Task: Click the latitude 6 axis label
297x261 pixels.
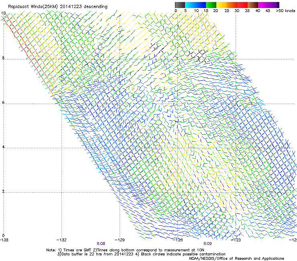Action: pyautogui.click(x=3, y=102)
